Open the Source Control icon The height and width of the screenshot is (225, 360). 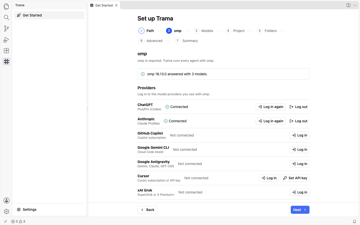6,28
